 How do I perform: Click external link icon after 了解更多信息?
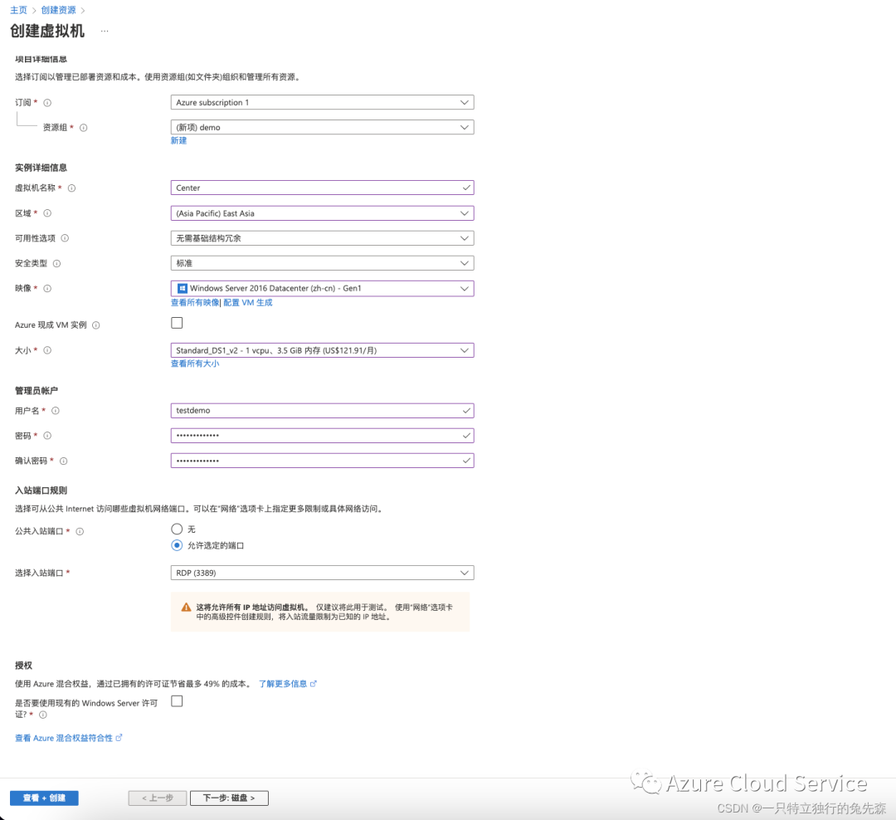[x=313, y=684]
